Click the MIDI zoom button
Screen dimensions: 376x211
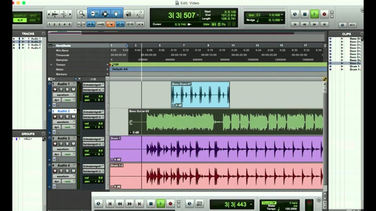click(x=63, y=14)
